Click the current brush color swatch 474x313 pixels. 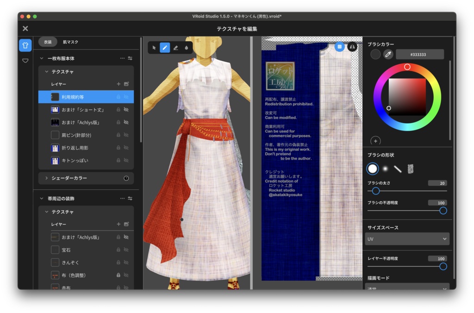(375, 55)
